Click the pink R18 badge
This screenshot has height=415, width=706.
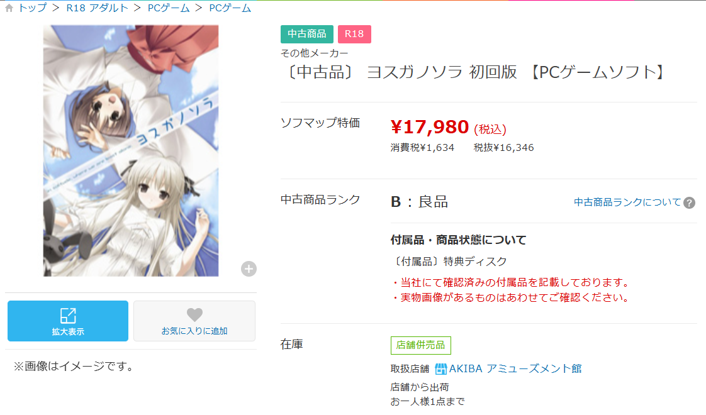[354, 34]
